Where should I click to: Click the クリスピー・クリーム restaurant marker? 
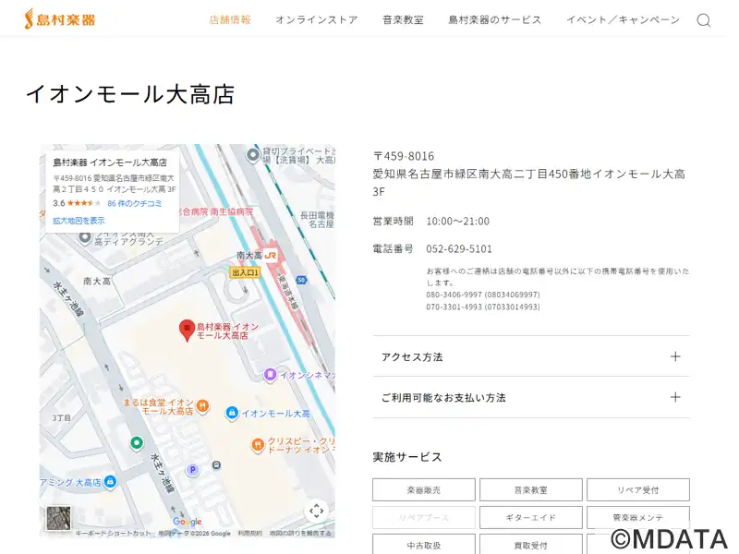(258, 445)
